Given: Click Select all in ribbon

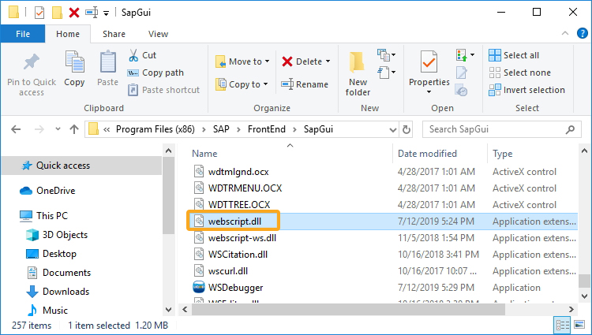Looking at the screenshot, I should click(x=514, y=55).
